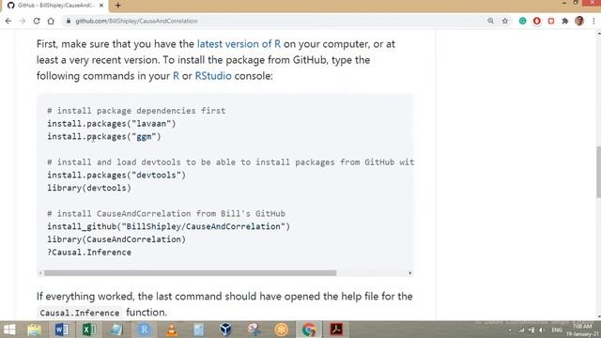Switch to Google Chrome in the taskbar
Image resolution: width=601 pixels, height=338 pixels.
pos(309,330)
